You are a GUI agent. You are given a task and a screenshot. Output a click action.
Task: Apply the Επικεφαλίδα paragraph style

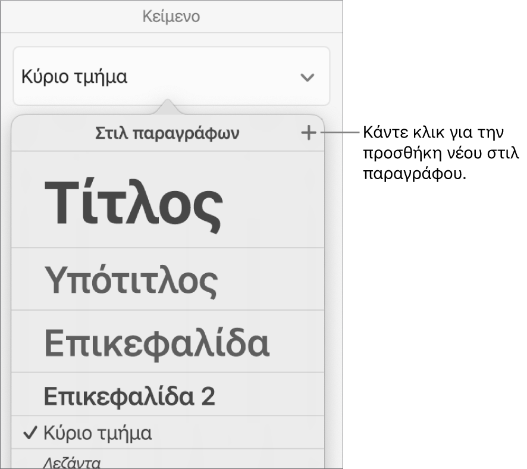point(168,341)
